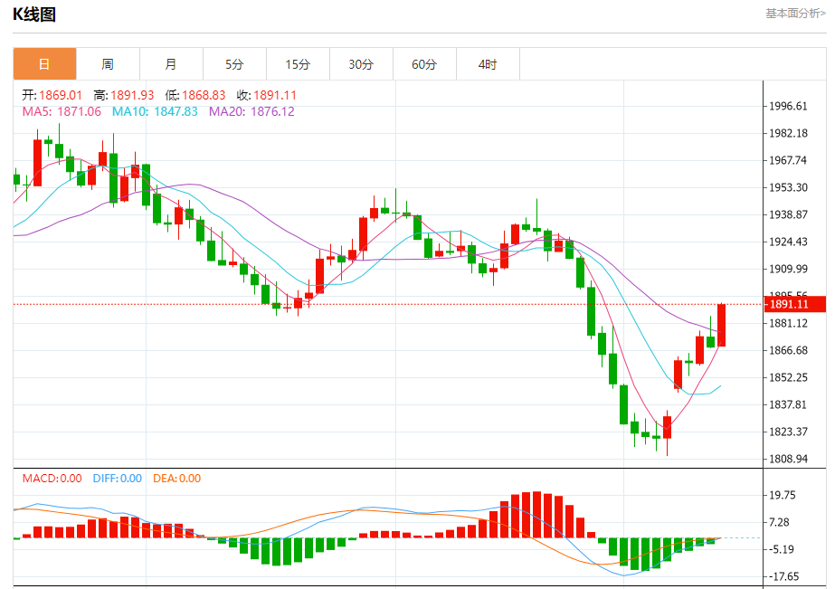835x589 pixels.
Task: Click the closing price 1891.11 in header
Action: [275, 95]
